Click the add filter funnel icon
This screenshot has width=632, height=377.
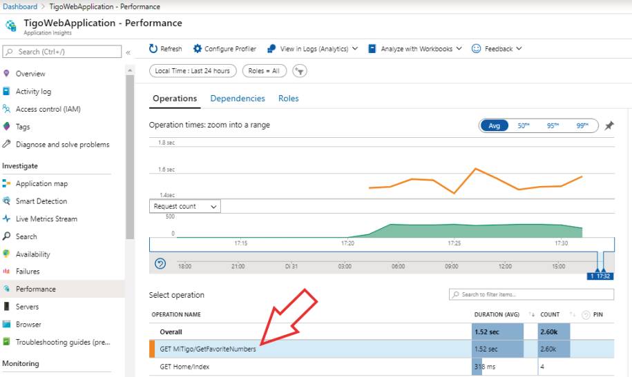tap(300, 71)
